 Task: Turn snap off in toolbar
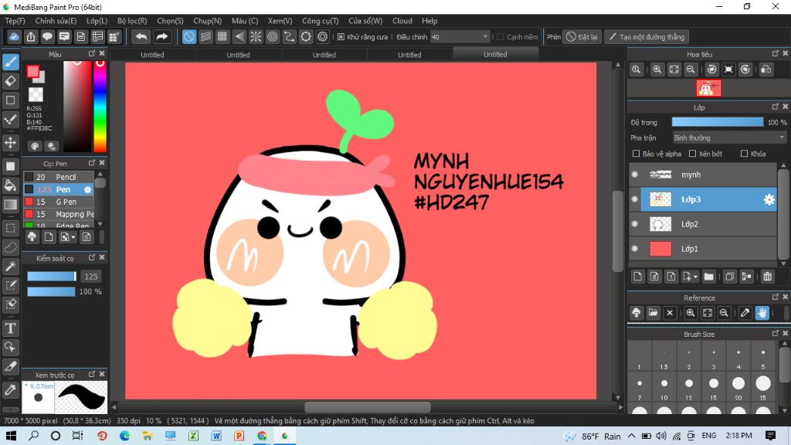(188, 37)
